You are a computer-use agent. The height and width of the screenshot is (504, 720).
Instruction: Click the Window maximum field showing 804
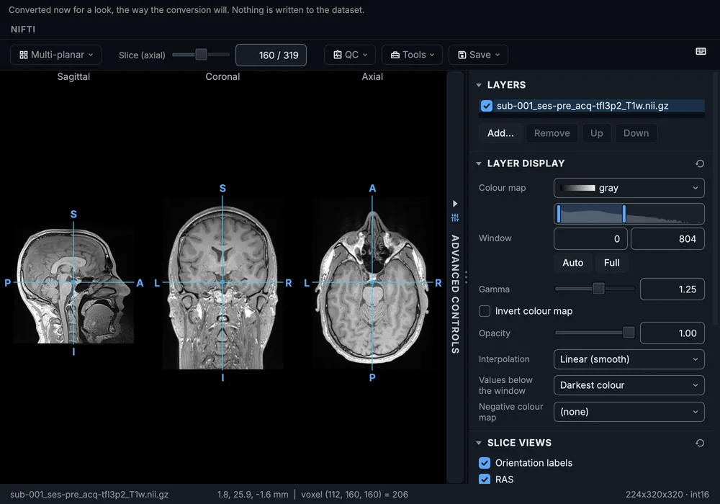pyautogui.click(x=667, y=239)
